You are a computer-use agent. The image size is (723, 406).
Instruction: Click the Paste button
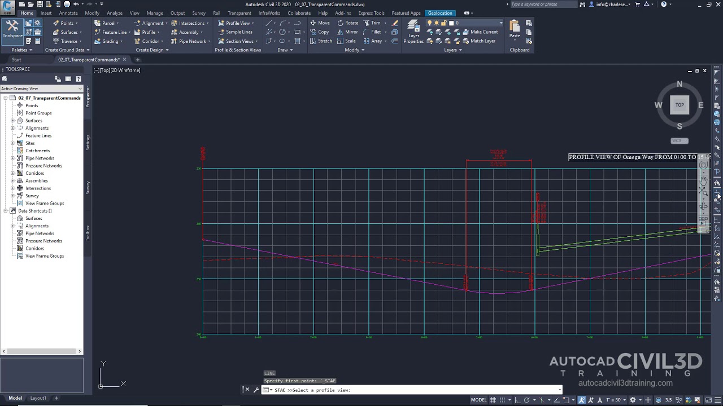[515, 29]
